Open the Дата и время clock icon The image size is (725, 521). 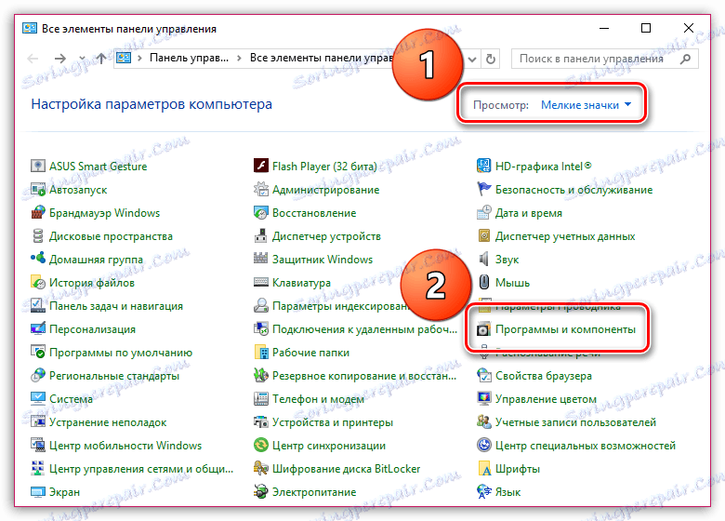(483, 213)
